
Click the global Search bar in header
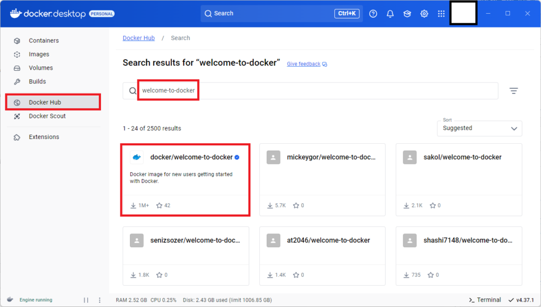282,13
